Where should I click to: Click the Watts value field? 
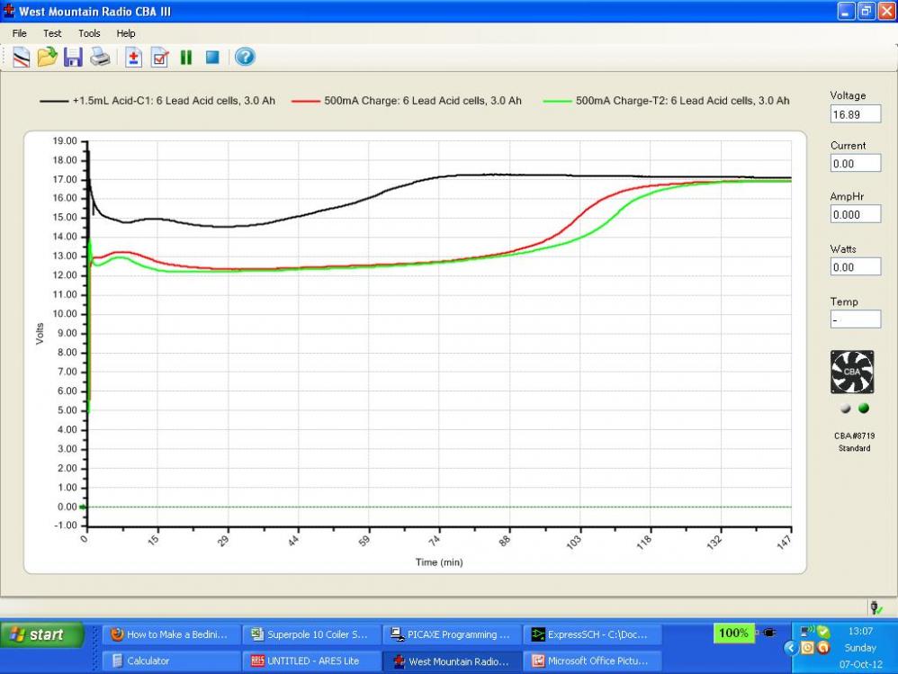(x=856, y=267)
